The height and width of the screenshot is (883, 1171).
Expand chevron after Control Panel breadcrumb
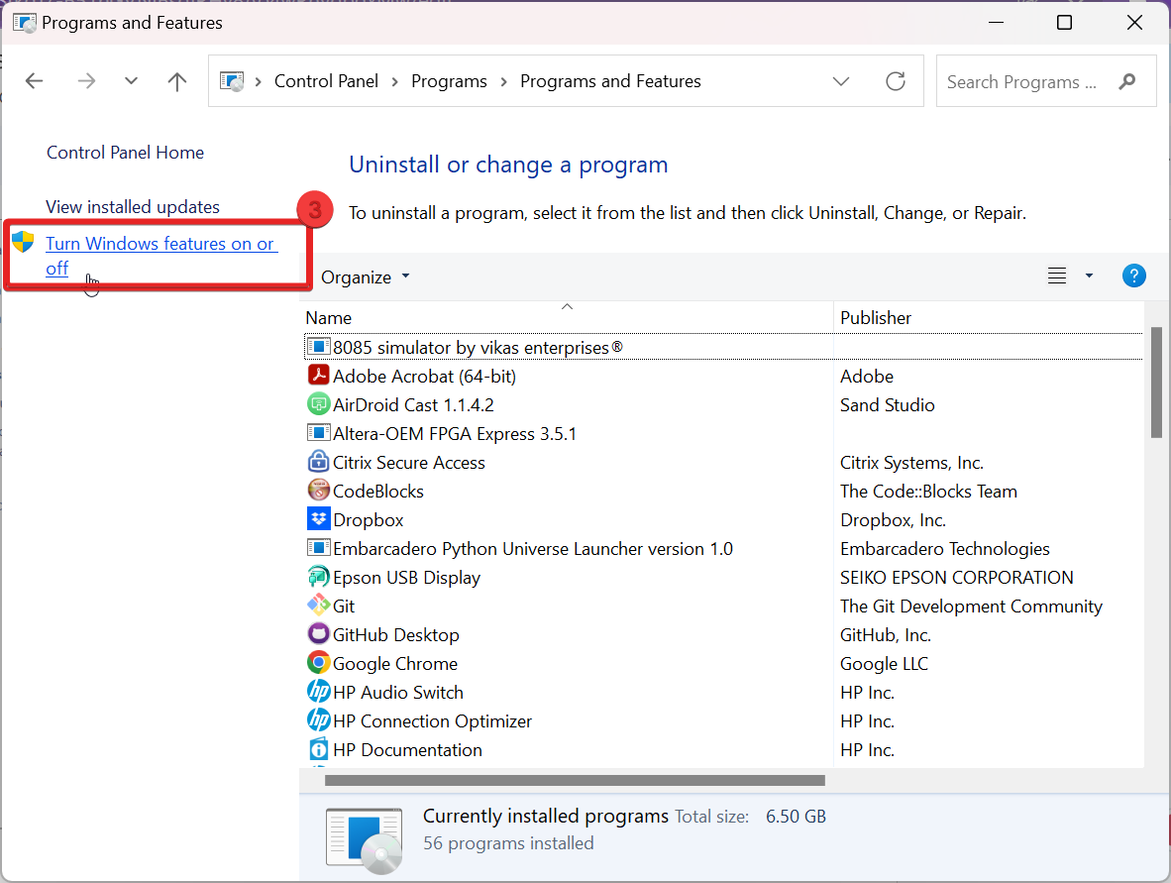click(395, 81)
